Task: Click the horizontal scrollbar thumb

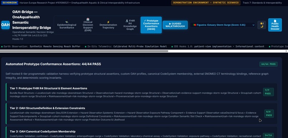Action: 84,51
